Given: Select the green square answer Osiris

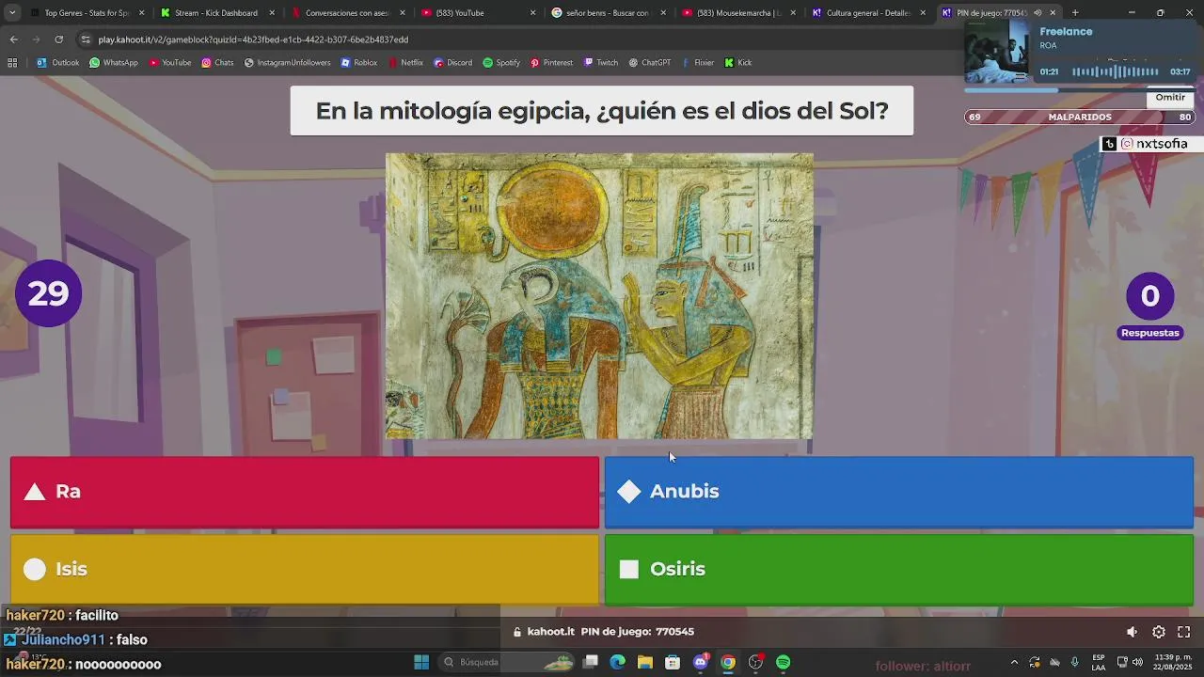Looking at the screenshot, I should coord(898,569).
